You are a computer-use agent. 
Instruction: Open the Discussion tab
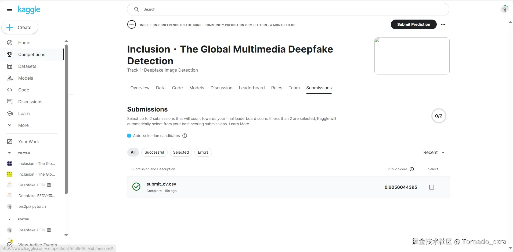coord(221,88)
